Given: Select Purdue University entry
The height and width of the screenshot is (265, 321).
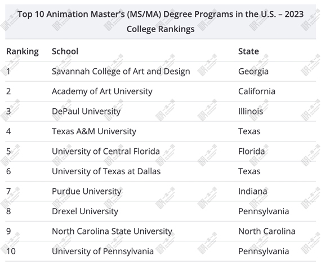Looking at the screenshot, I should coord(87,191).
